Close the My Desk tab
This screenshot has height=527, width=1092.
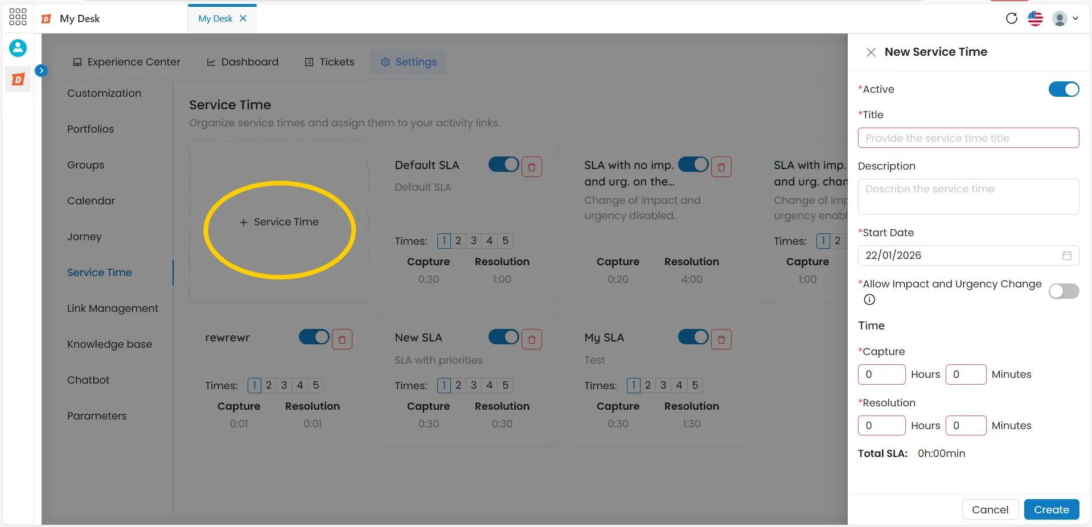(x=243, y=18)
